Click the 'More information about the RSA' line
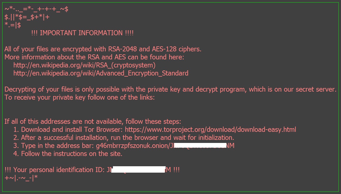The width and height of the screenshot is (341, 194). click(94, 57)
